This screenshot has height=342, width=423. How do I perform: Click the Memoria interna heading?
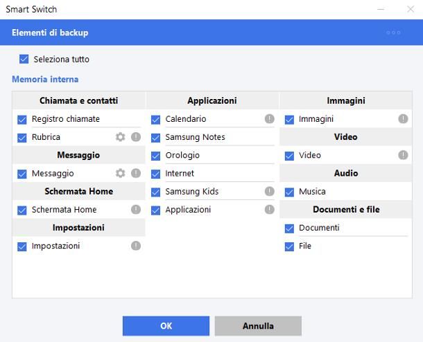[x=45, y=79]
